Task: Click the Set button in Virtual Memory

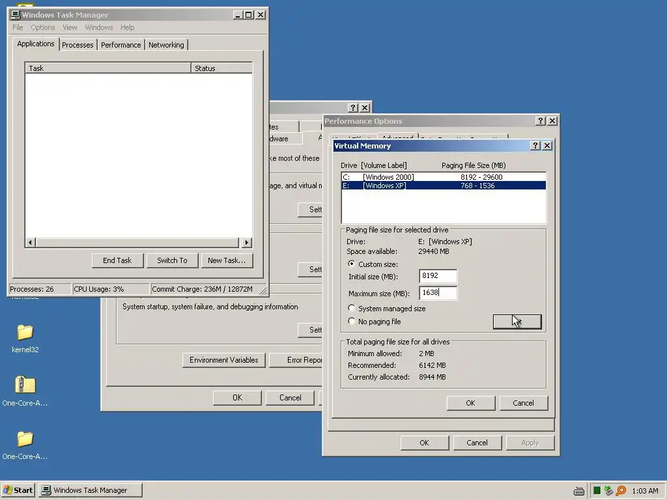Action: point(517,322)
